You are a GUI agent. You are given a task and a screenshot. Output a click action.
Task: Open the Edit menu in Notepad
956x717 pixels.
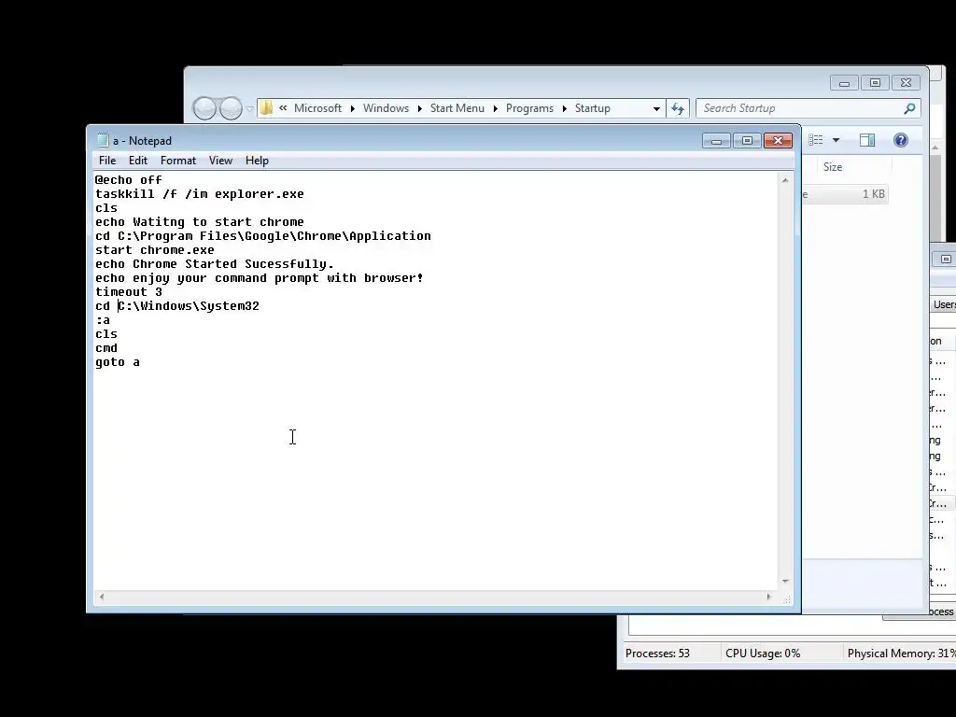point(138,161)
